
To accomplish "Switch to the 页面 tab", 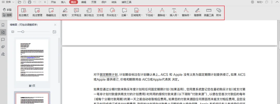I will [94, 2].
